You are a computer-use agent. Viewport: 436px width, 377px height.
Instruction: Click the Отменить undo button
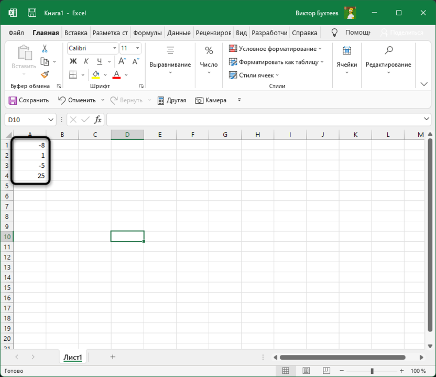point(77,100)
